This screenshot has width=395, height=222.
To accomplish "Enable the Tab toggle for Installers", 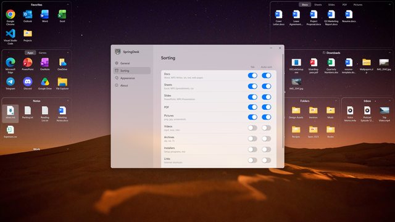I will [x=252, y=150].
